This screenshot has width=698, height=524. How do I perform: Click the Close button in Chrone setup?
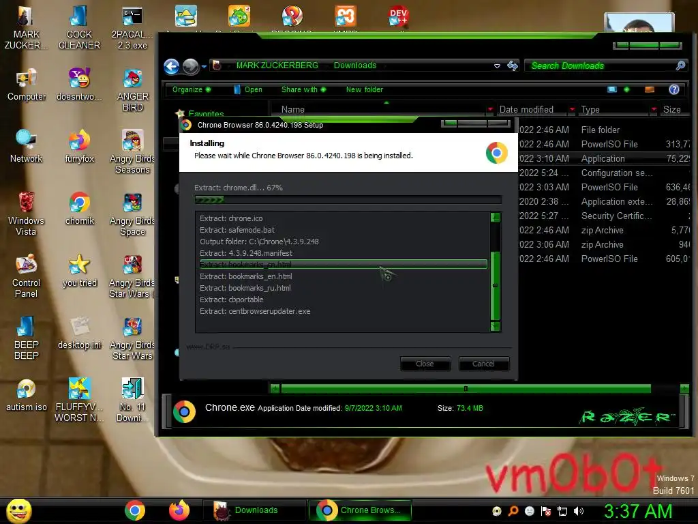coord(425,364)
